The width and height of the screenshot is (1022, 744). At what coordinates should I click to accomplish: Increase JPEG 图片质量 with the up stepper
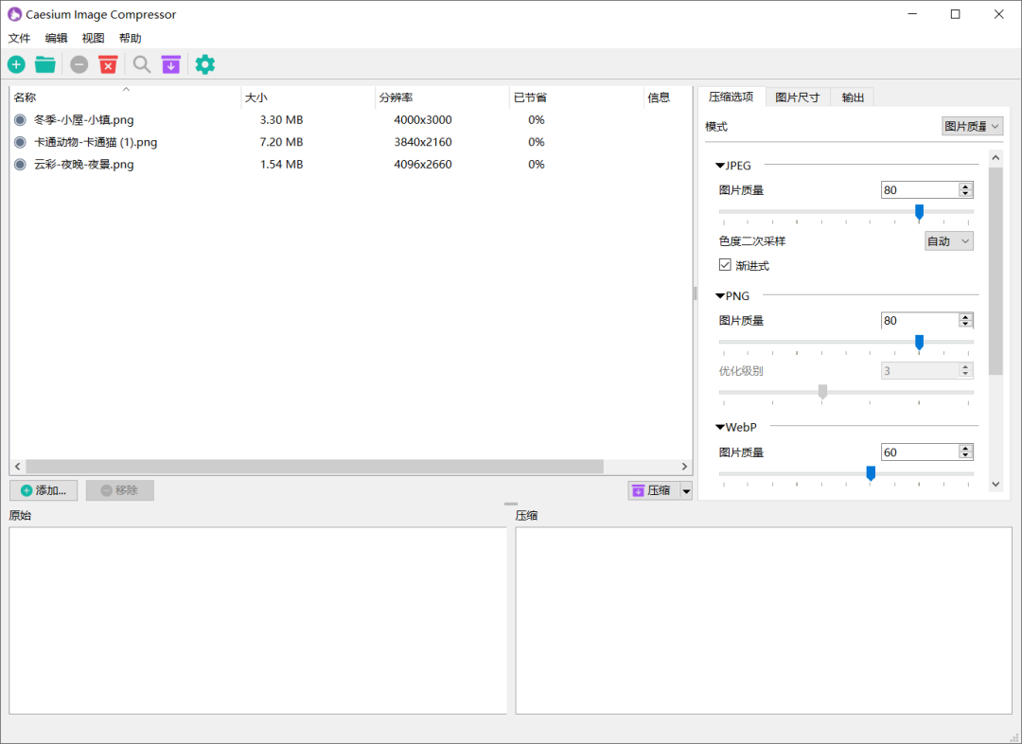click(x=966, y=186)
